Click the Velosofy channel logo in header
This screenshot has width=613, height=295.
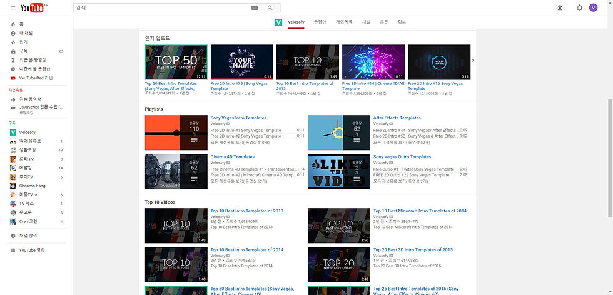[278, 22]
